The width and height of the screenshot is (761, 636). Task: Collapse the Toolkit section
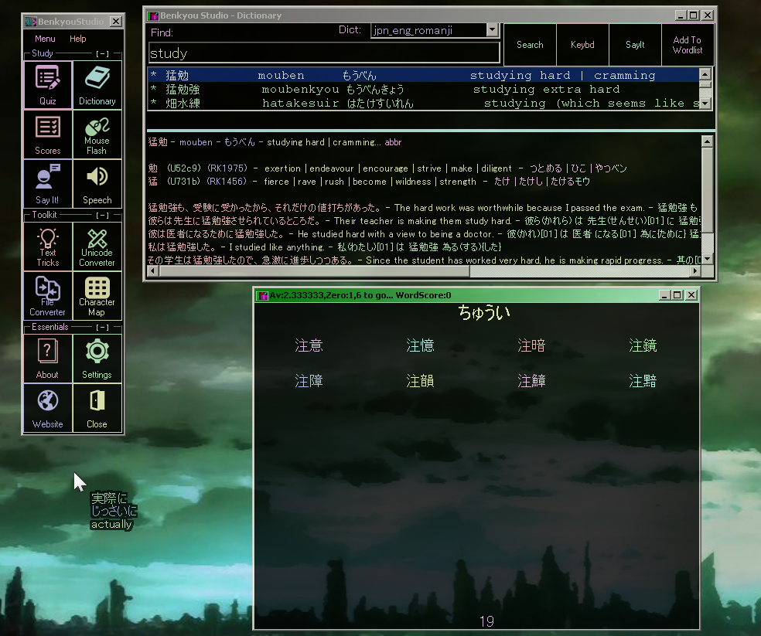[102, 215]
